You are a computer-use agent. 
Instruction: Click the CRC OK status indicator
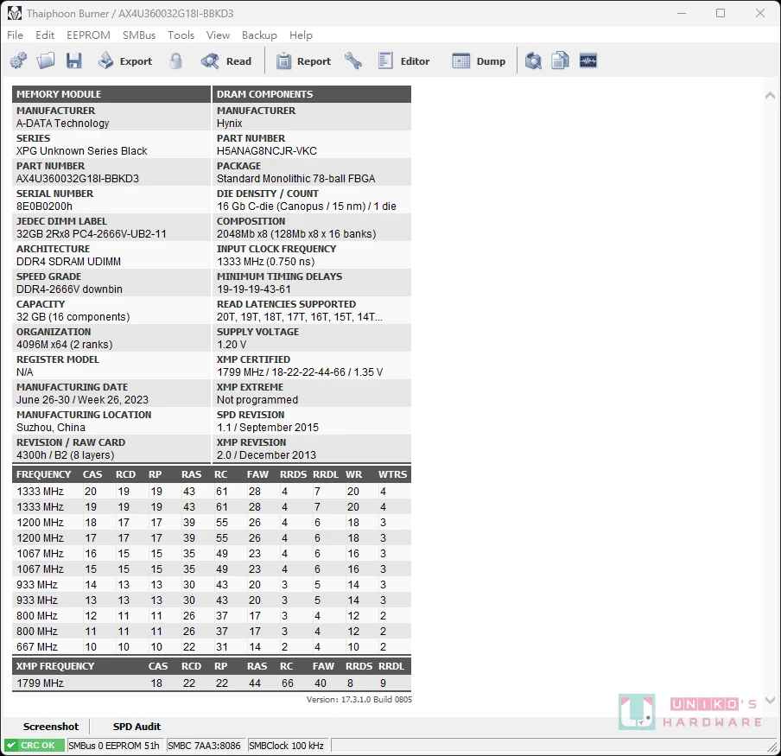point(34,746)
